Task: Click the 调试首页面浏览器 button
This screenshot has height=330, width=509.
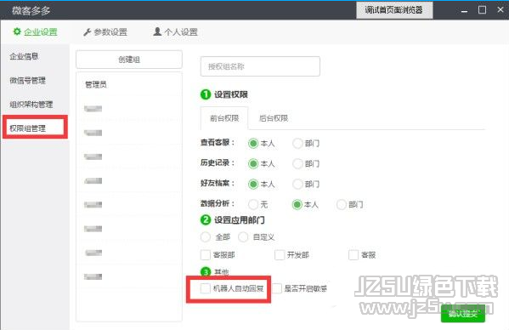Action: [394, 10]
